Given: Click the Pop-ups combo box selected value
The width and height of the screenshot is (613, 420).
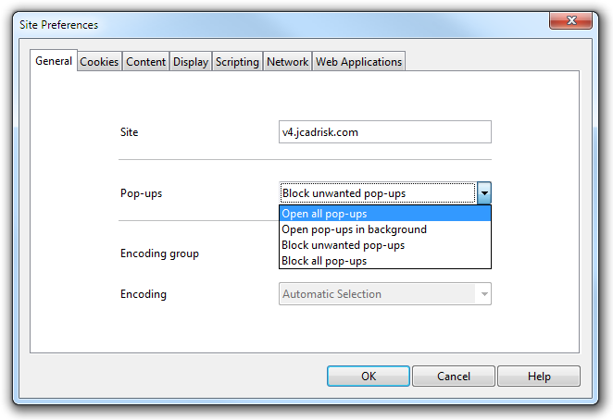Looking at the screenshot, I should [x=377, y=193].
